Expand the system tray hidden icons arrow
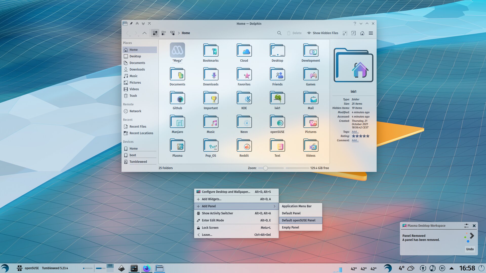 pyautogui.click(x=452, y=268)
